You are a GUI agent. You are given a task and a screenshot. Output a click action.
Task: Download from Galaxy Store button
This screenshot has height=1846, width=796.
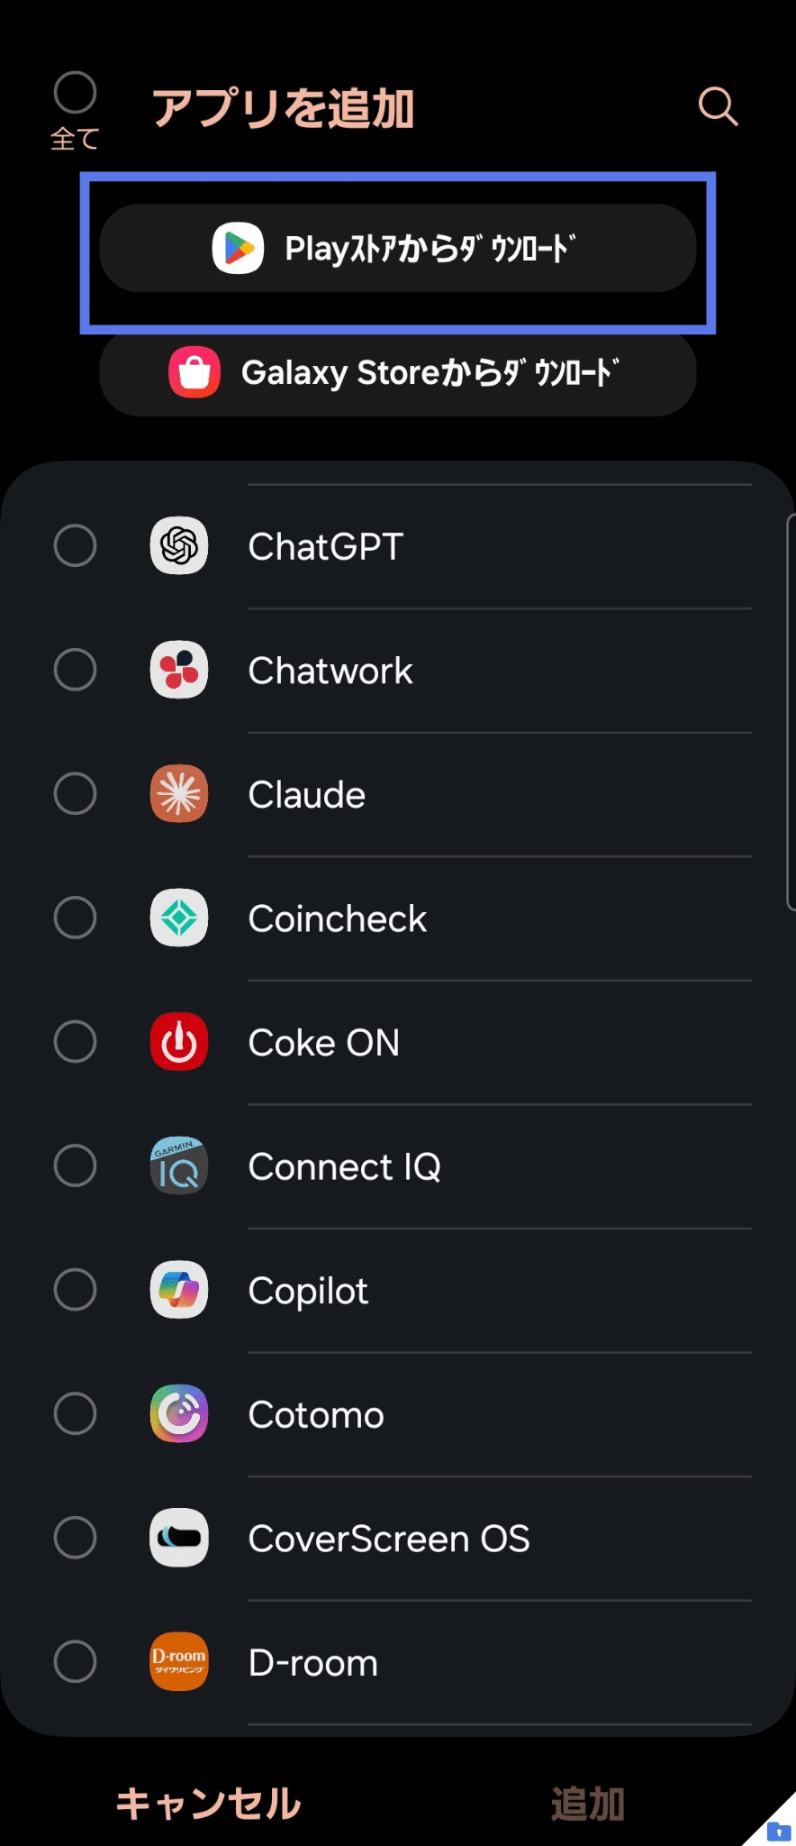coord(398,372)
